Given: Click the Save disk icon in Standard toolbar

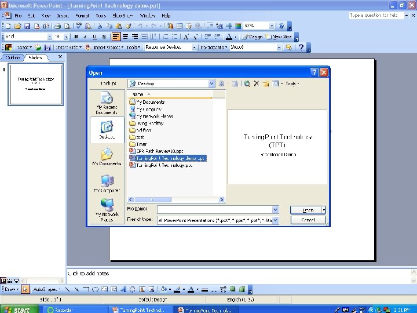Looking at the screenshot, I should (x=27, y=26).
